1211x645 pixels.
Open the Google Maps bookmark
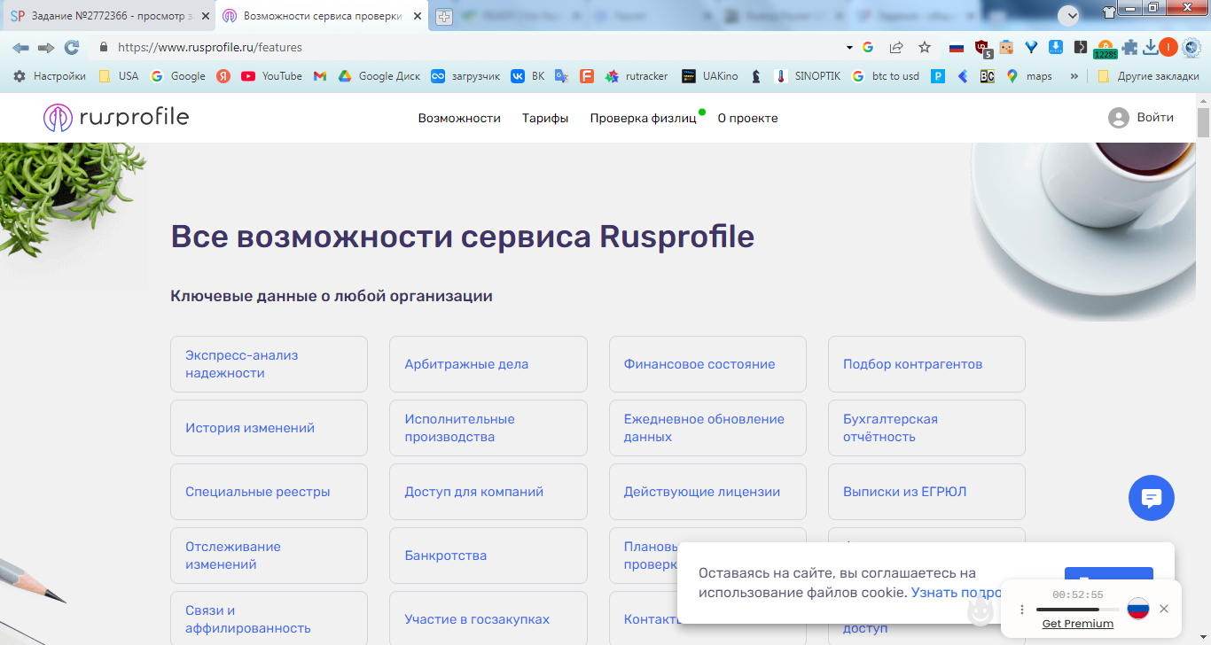tap(1029, 76)
